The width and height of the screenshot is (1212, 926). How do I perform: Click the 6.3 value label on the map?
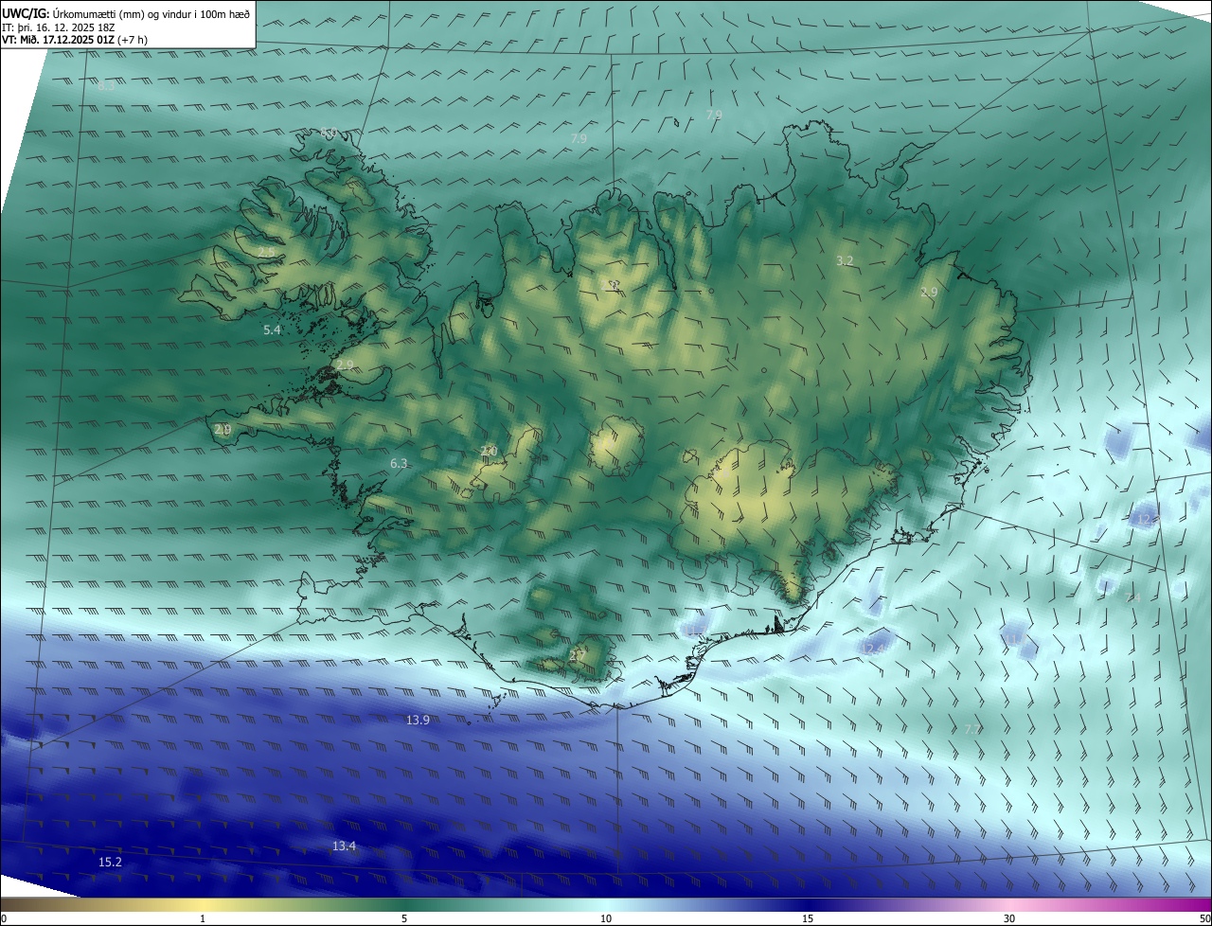click(399, 463)
